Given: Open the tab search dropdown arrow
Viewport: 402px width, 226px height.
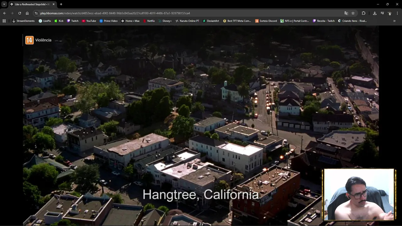Looking at the screenshot, I should 4,4.
